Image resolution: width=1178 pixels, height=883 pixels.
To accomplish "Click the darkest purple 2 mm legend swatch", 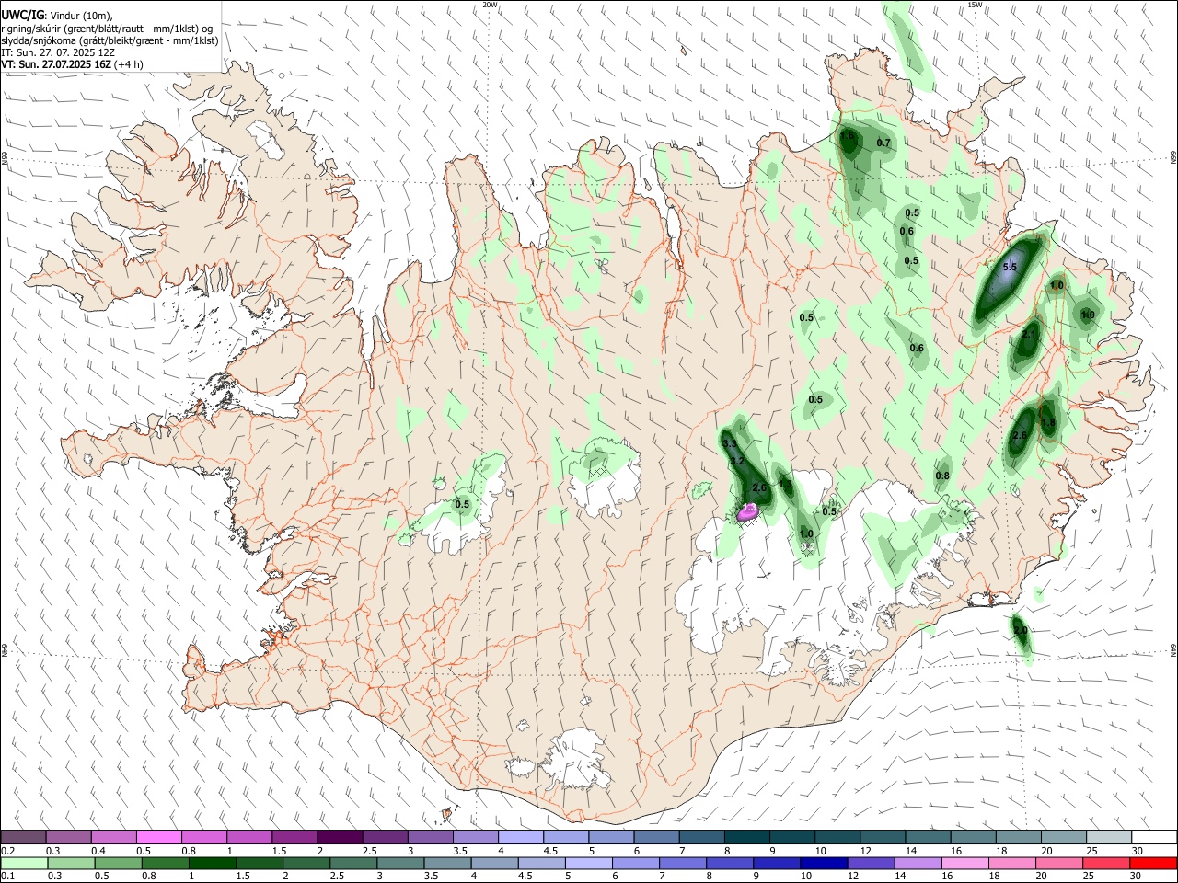I will 339,838.
